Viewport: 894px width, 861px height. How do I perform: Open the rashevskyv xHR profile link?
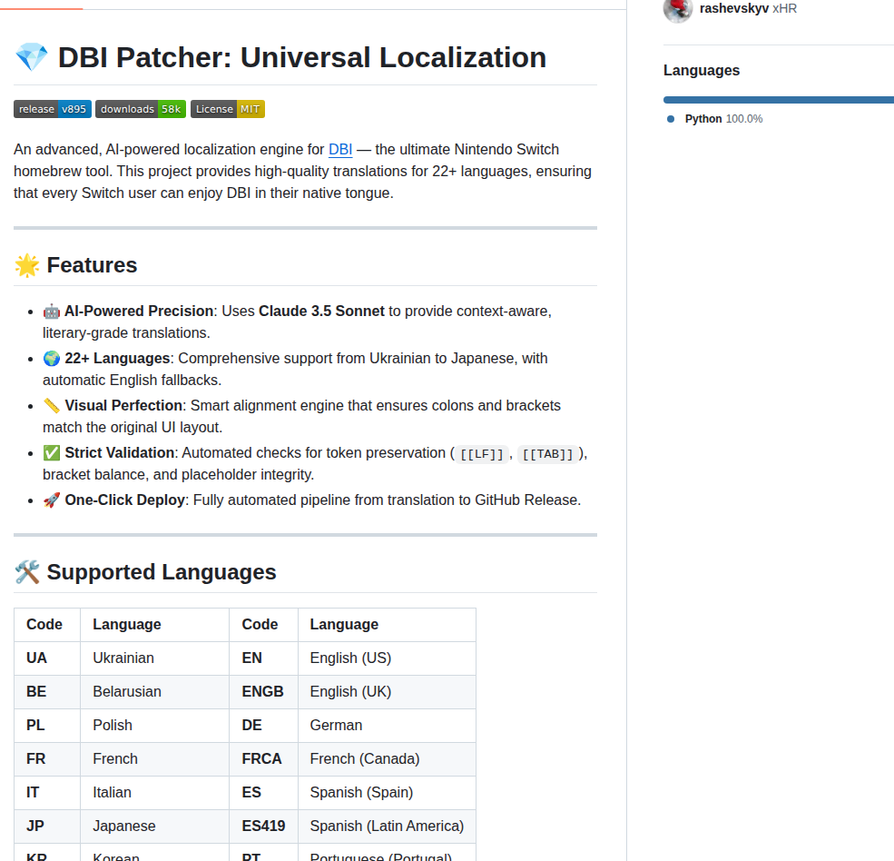click(x=748, y=8)
